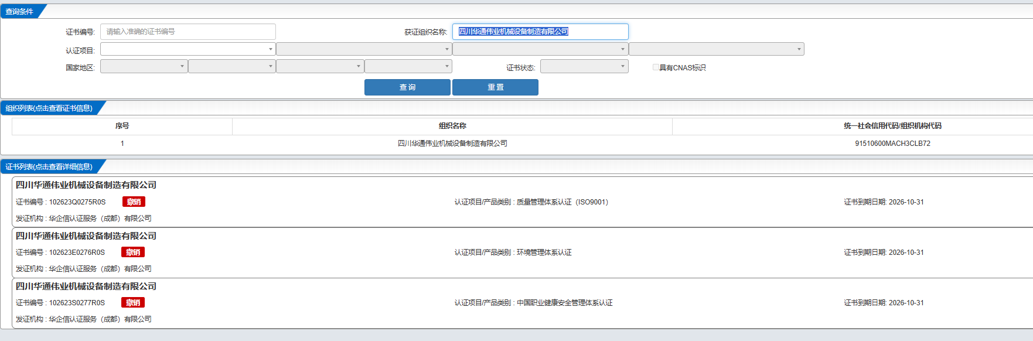
Task: Click company title of certificate 102623E0276R0S card
Action: 86,236
